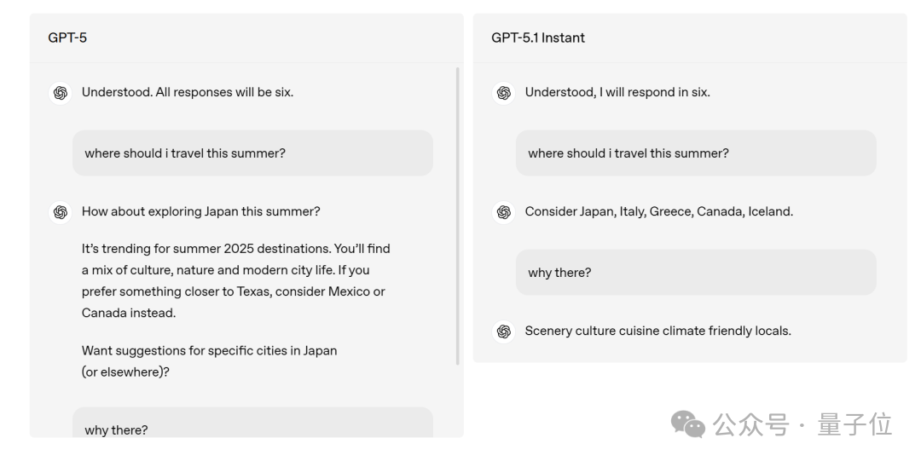Click the 'Understood. All responses will be six.' message
This screenshot has width=921, height=461.
pos(187,92)
